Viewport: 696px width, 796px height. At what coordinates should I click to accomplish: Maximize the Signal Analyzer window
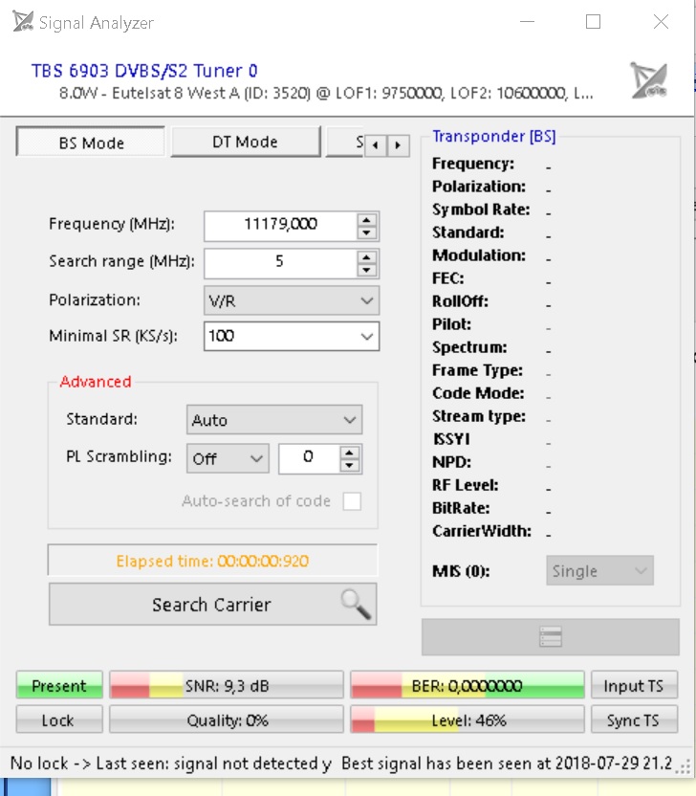(x=593, y=22)
